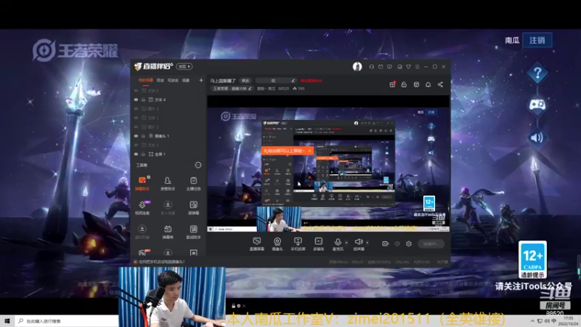Screen dimensions: 581x327
Task: Open settings gear beside the connect button
Action: coord(409,243)
